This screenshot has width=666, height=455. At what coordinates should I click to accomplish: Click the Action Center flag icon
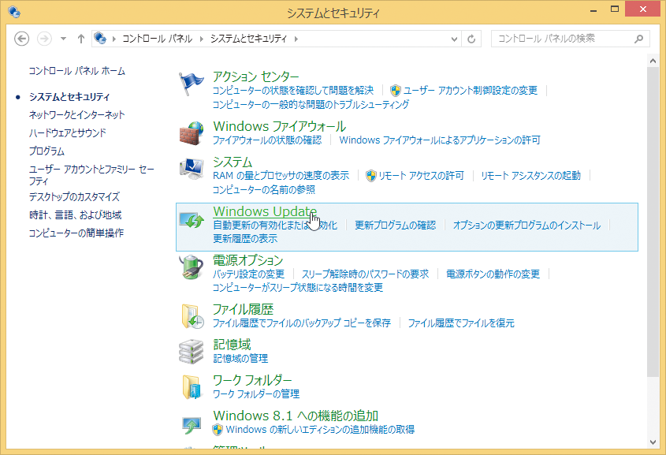(x=191, y=84)
